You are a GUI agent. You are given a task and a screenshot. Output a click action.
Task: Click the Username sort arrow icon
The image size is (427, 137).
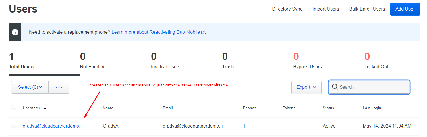click(45, 108)
